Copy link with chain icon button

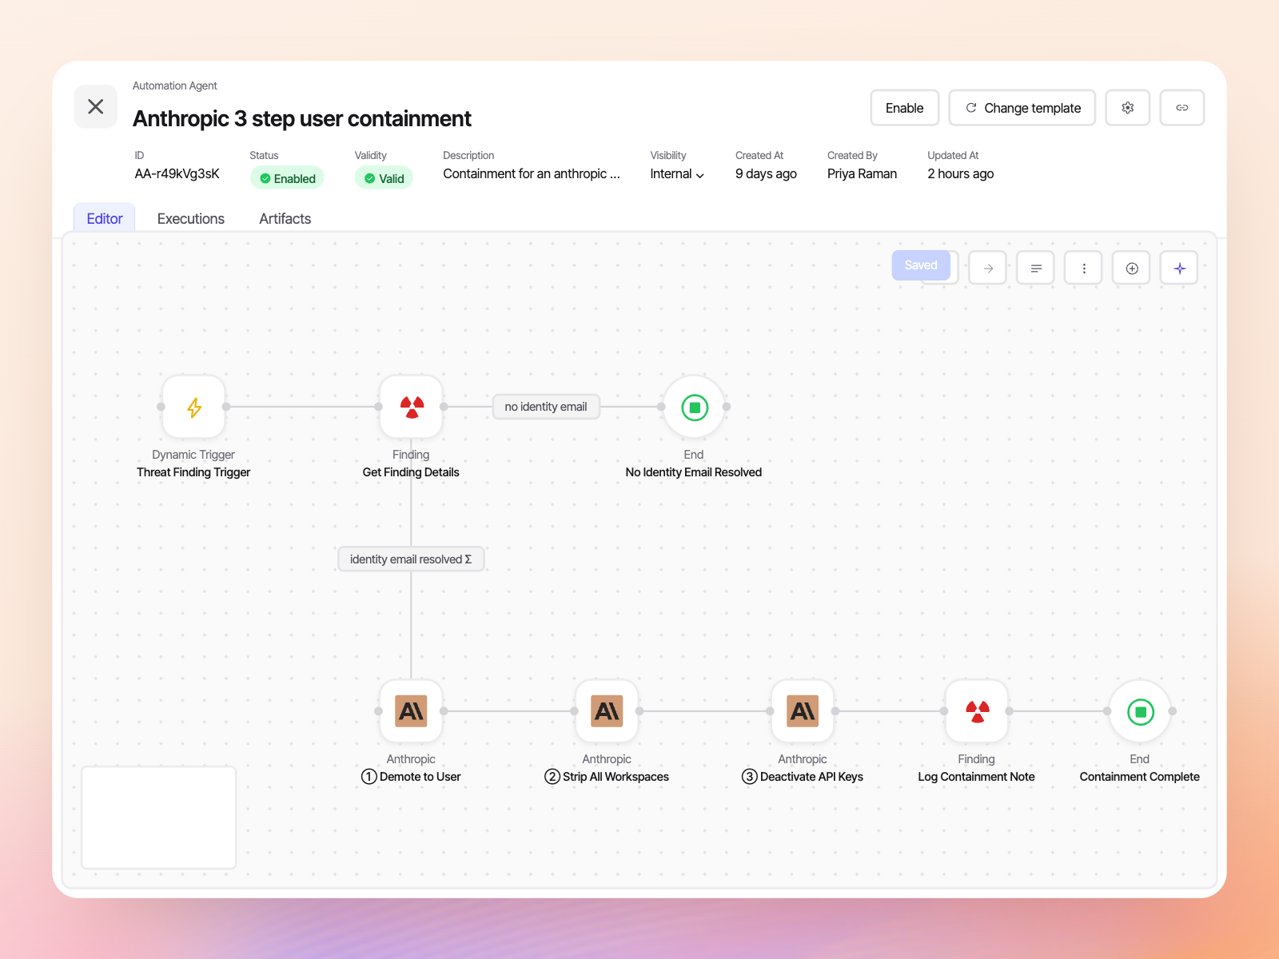coord(1181,108)
